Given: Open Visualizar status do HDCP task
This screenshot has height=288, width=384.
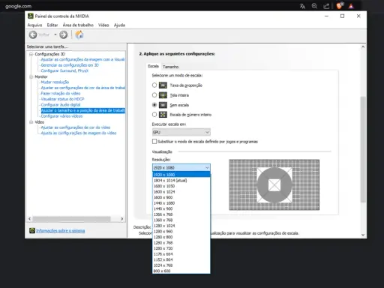Looking at the screenshot, I should (62, 99).
